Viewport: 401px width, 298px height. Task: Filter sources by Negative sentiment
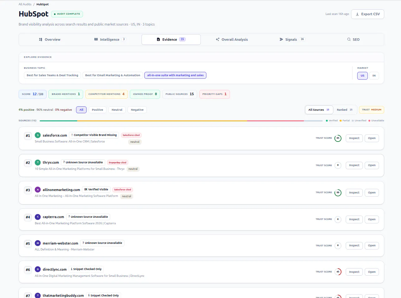(137, 110)
